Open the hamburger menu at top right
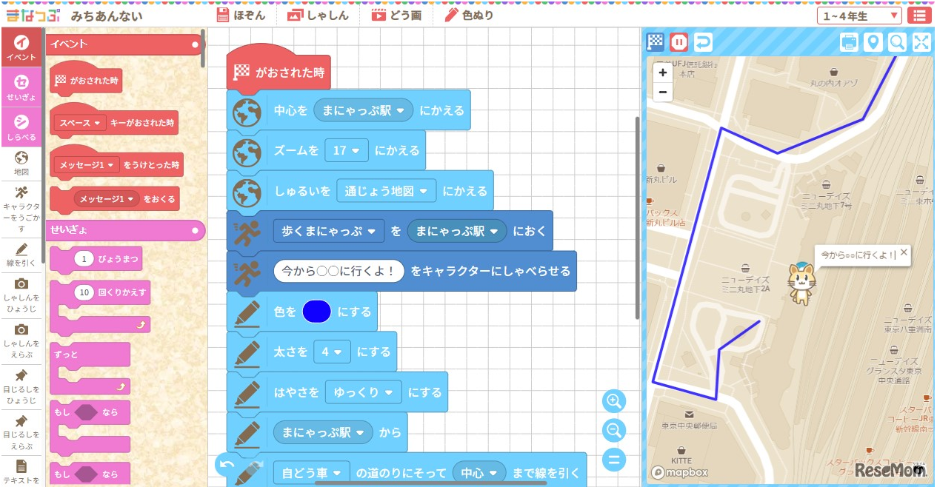This screenshot has height=487, width=937. click(919, 15)
